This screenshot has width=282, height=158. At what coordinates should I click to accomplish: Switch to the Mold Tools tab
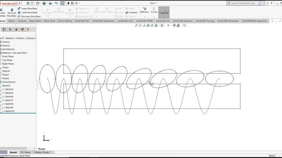point(49,21)
